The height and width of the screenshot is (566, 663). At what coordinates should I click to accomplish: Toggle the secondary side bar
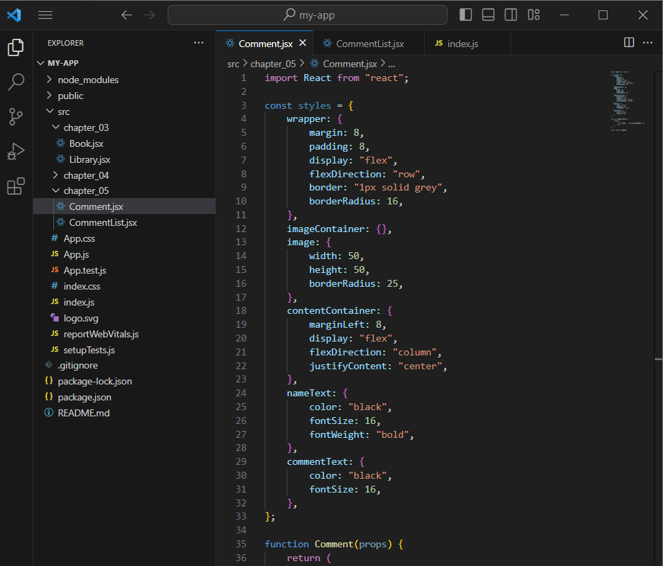point(511,15)
